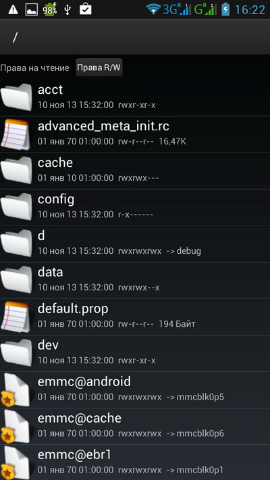
Task: Tap the emmc@ebr1 symlink file icon
Action: click(16, 463)
